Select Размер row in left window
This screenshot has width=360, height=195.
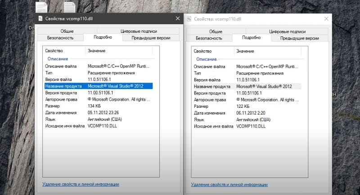99,106
